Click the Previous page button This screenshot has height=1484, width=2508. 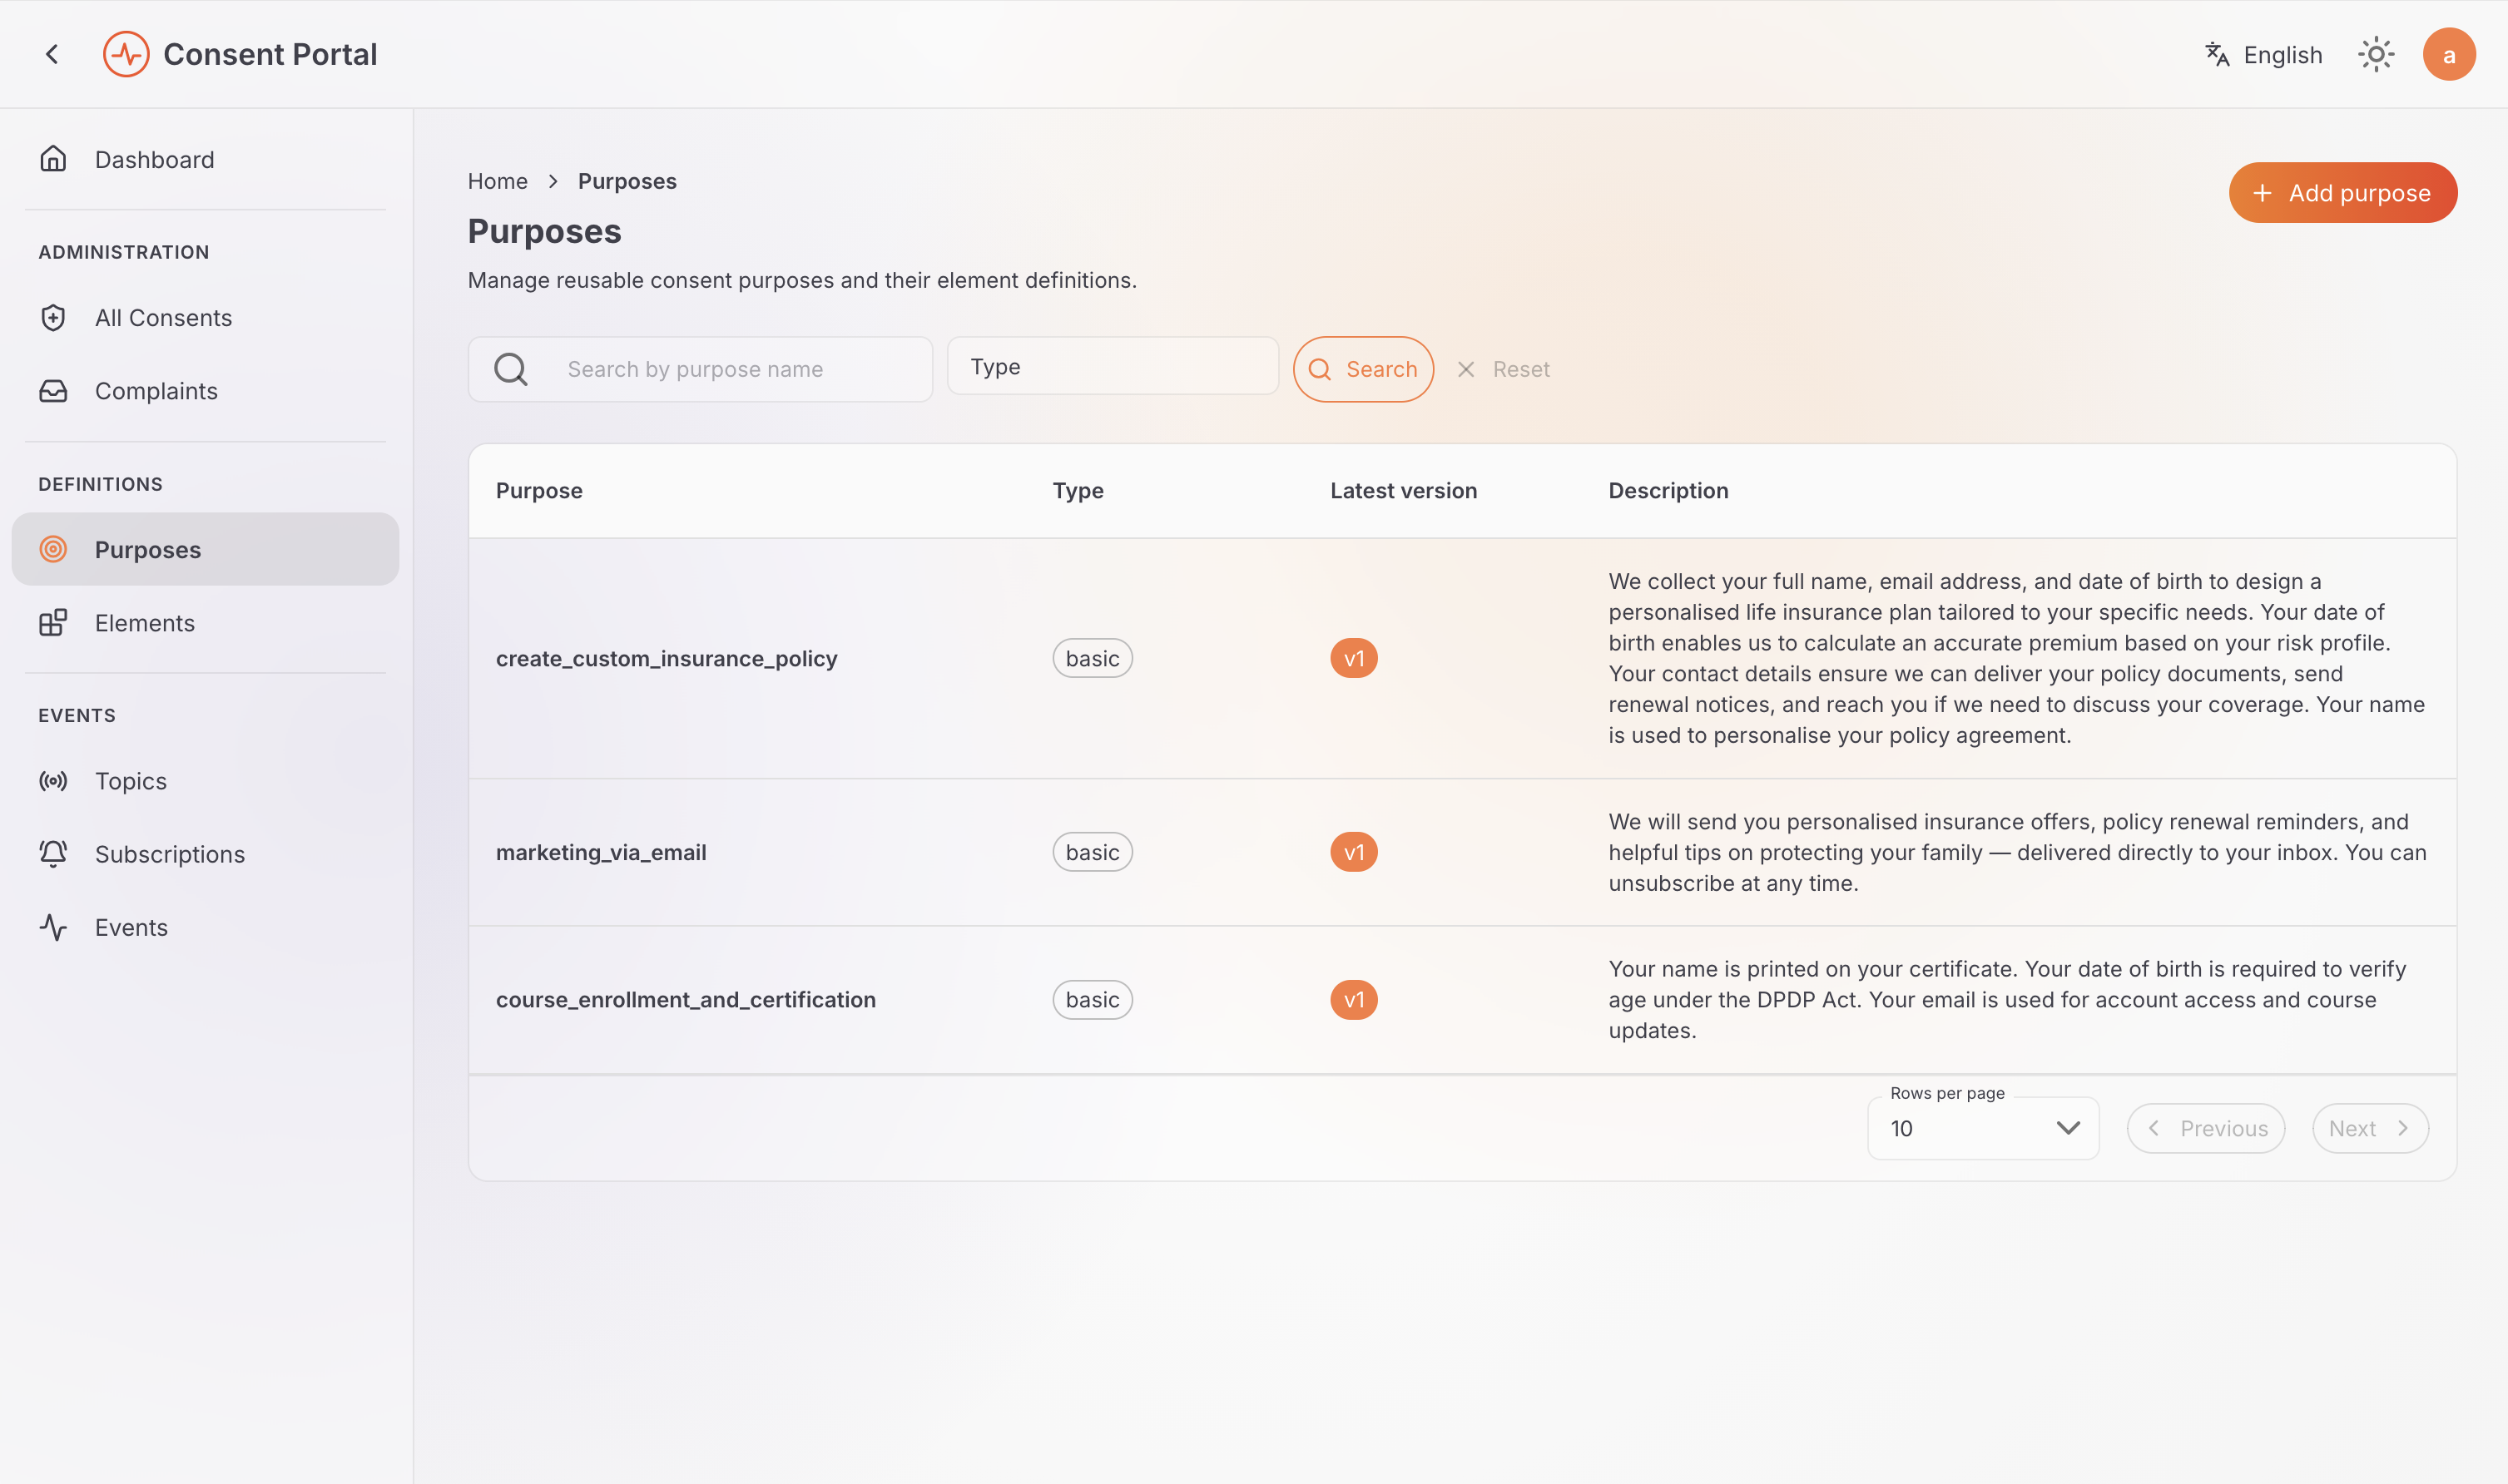pos(2205,1128)
